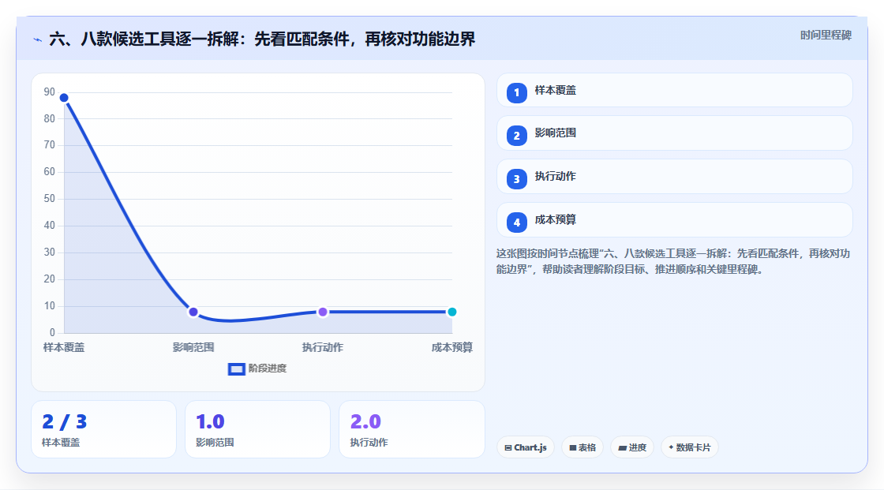Viewport: 884px width, 490px height.
Task: Click the 2 / 3 样本覆盖 stat card
Action: (x=103, y=430)
